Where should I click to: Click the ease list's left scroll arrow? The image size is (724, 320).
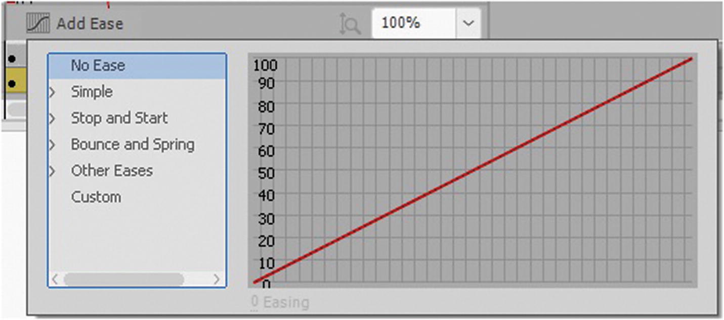coord(55,279)
